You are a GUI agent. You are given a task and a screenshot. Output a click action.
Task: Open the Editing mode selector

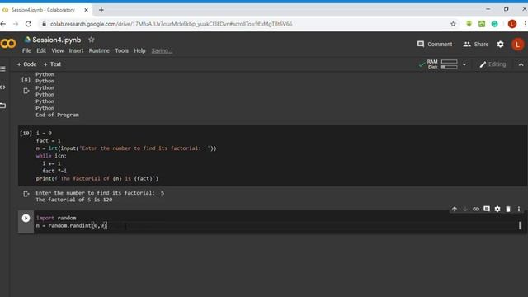493,64
